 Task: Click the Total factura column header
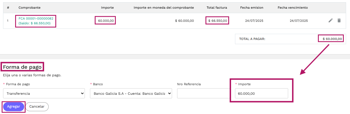pos(217,8)
